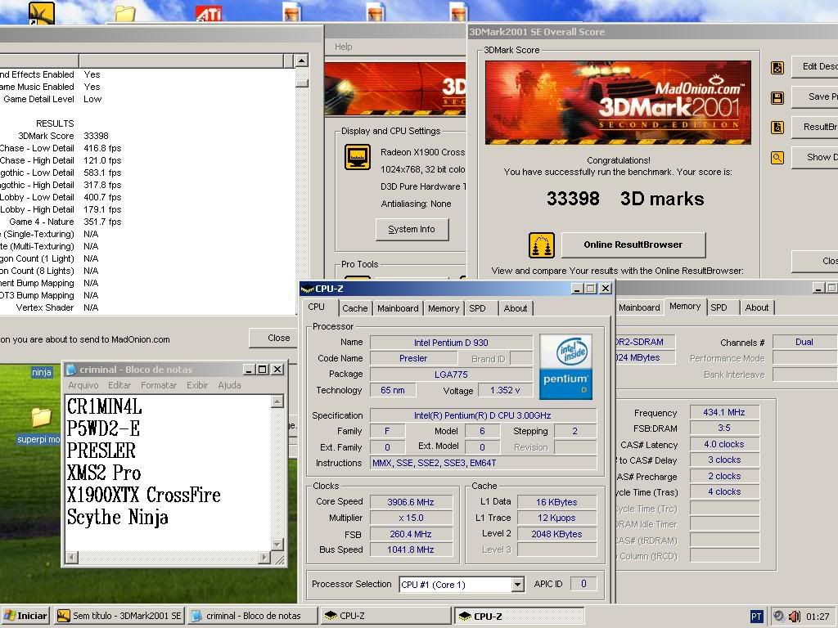838x628 pixels.
Task: Open Processor Selection dropdown in CPU-Z
Action: (x=517, y=585)
